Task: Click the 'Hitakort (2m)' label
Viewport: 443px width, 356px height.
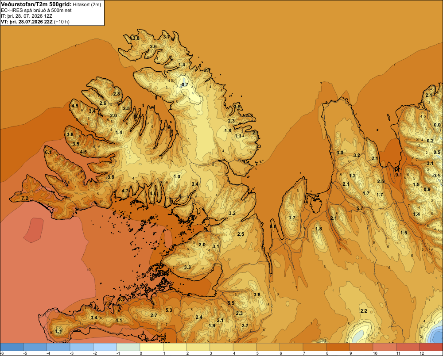Action: pos(87,4)
